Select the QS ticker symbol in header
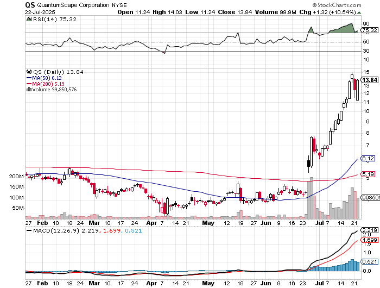Image resolution: width=380 pixels, height=288 pixels. pos(30,5)
